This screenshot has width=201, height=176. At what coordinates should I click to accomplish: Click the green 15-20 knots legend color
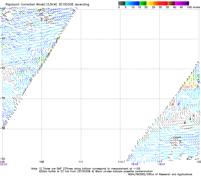[143, 3]
